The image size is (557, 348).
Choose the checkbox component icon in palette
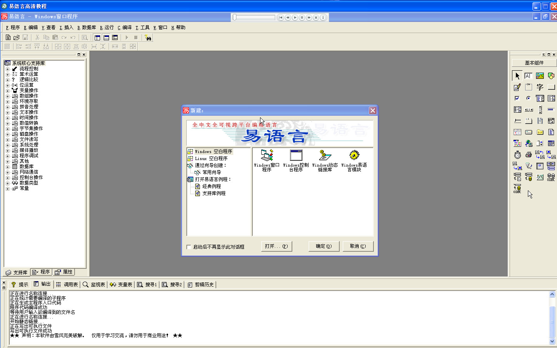(517, 98)
